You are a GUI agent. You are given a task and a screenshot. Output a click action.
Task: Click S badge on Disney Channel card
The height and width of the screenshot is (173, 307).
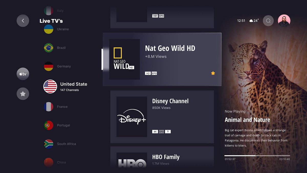[168, 131]
